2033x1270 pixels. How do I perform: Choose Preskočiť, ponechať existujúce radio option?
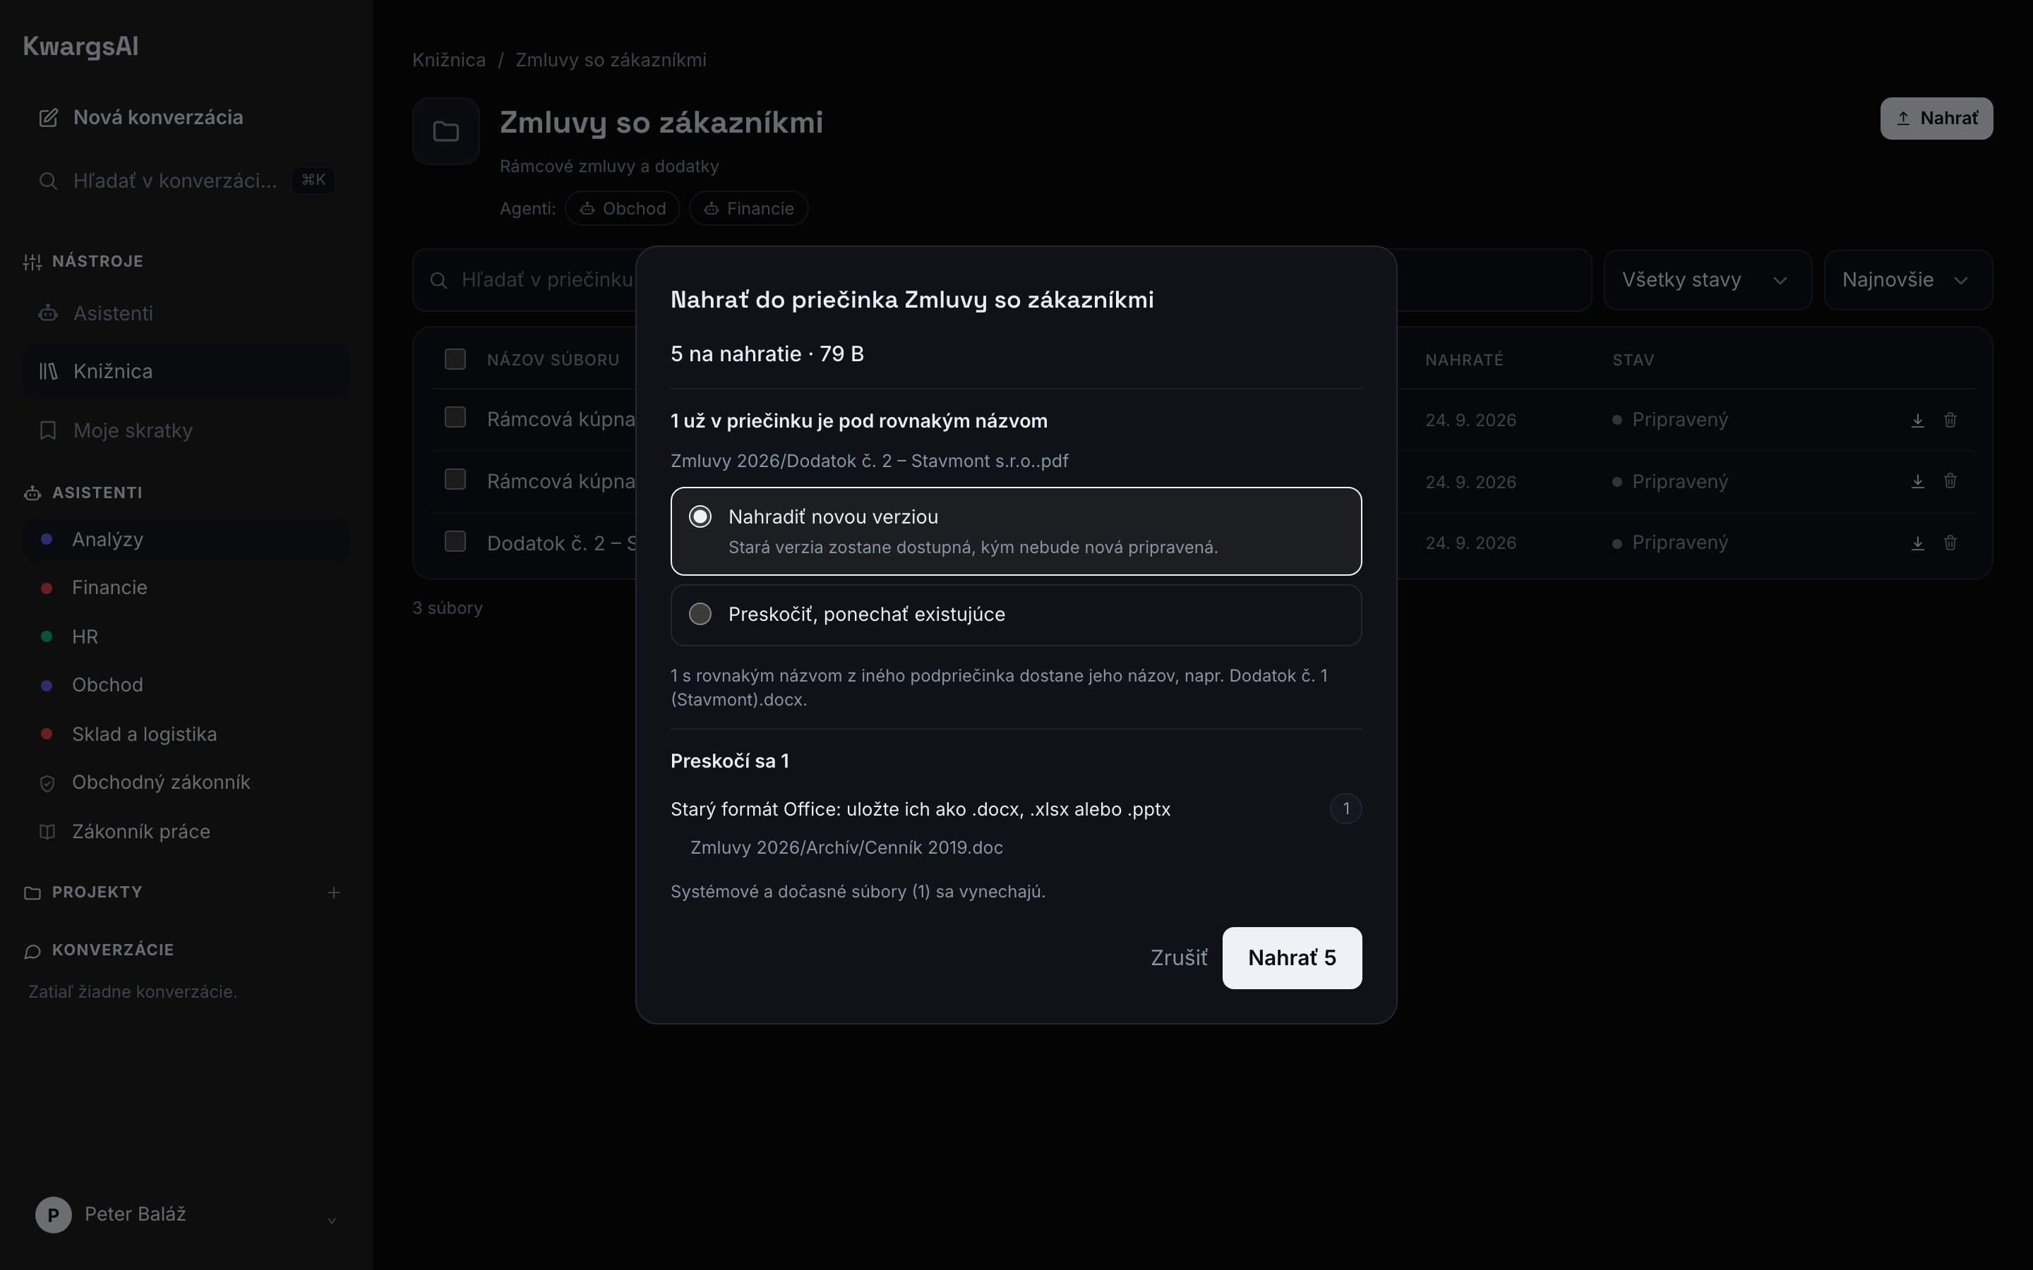1016,615
